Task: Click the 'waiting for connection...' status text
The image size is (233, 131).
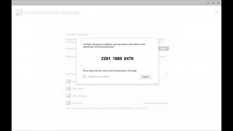Action: [x=99, y=76]
